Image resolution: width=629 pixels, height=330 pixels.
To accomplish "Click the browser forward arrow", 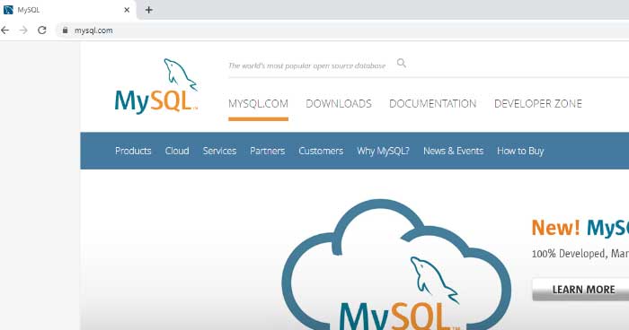I will (23, 30).
